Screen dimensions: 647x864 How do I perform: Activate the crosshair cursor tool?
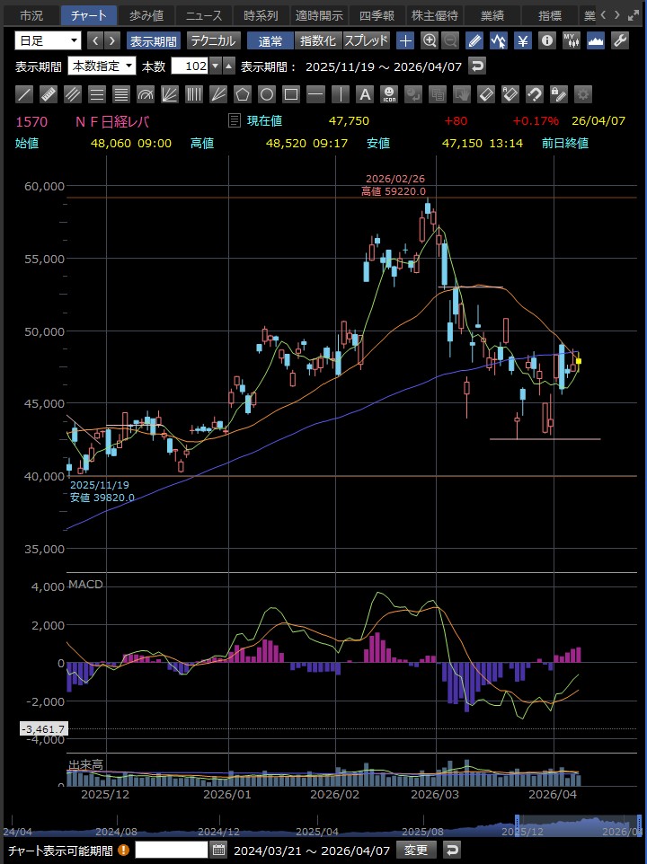click(x=405, y=40)
